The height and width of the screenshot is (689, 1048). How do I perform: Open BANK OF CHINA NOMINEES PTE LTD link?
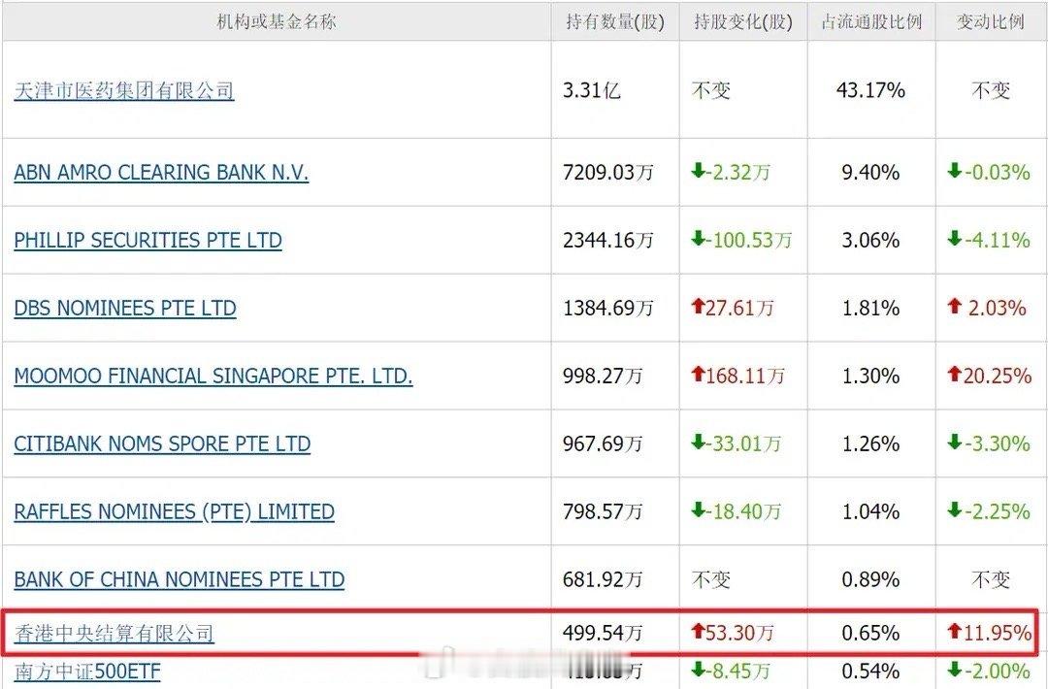point(179,578)
